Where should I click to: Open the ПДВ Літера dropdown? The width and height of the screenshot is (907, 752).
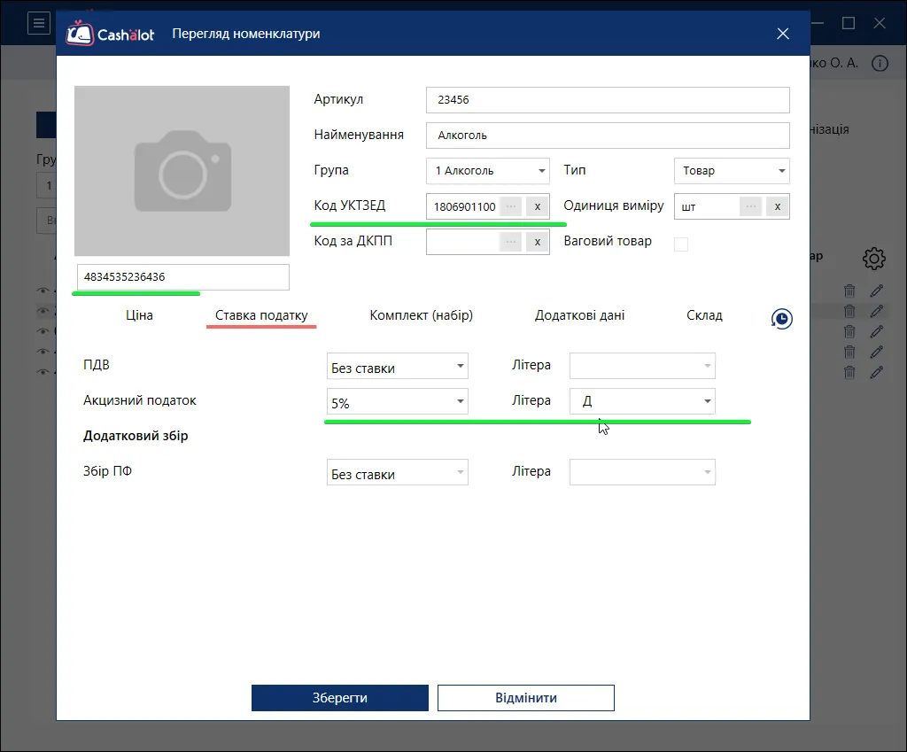pyautogui.click(x=642, y=366)
